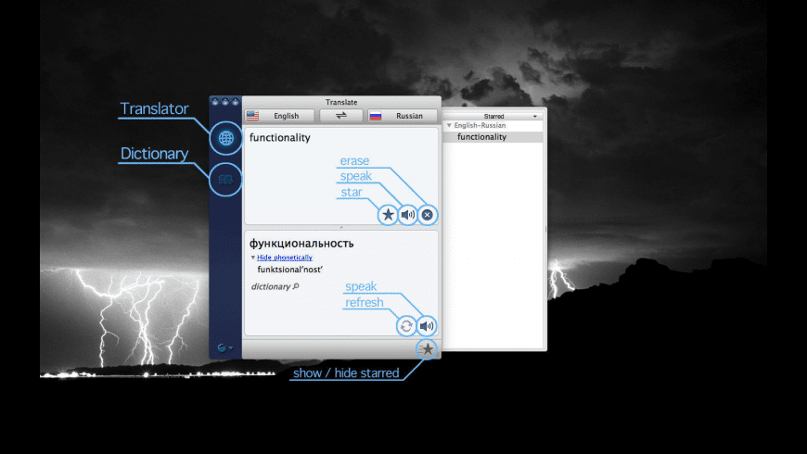
Task: Select starred entry functionality
Action: [x=493, y=137]
